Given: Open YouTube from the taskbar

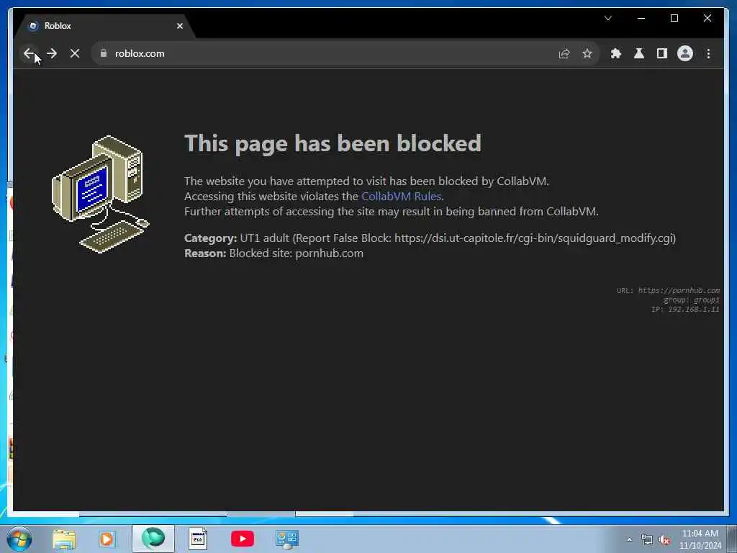Looking at the screenshot, I should point(243,539).
